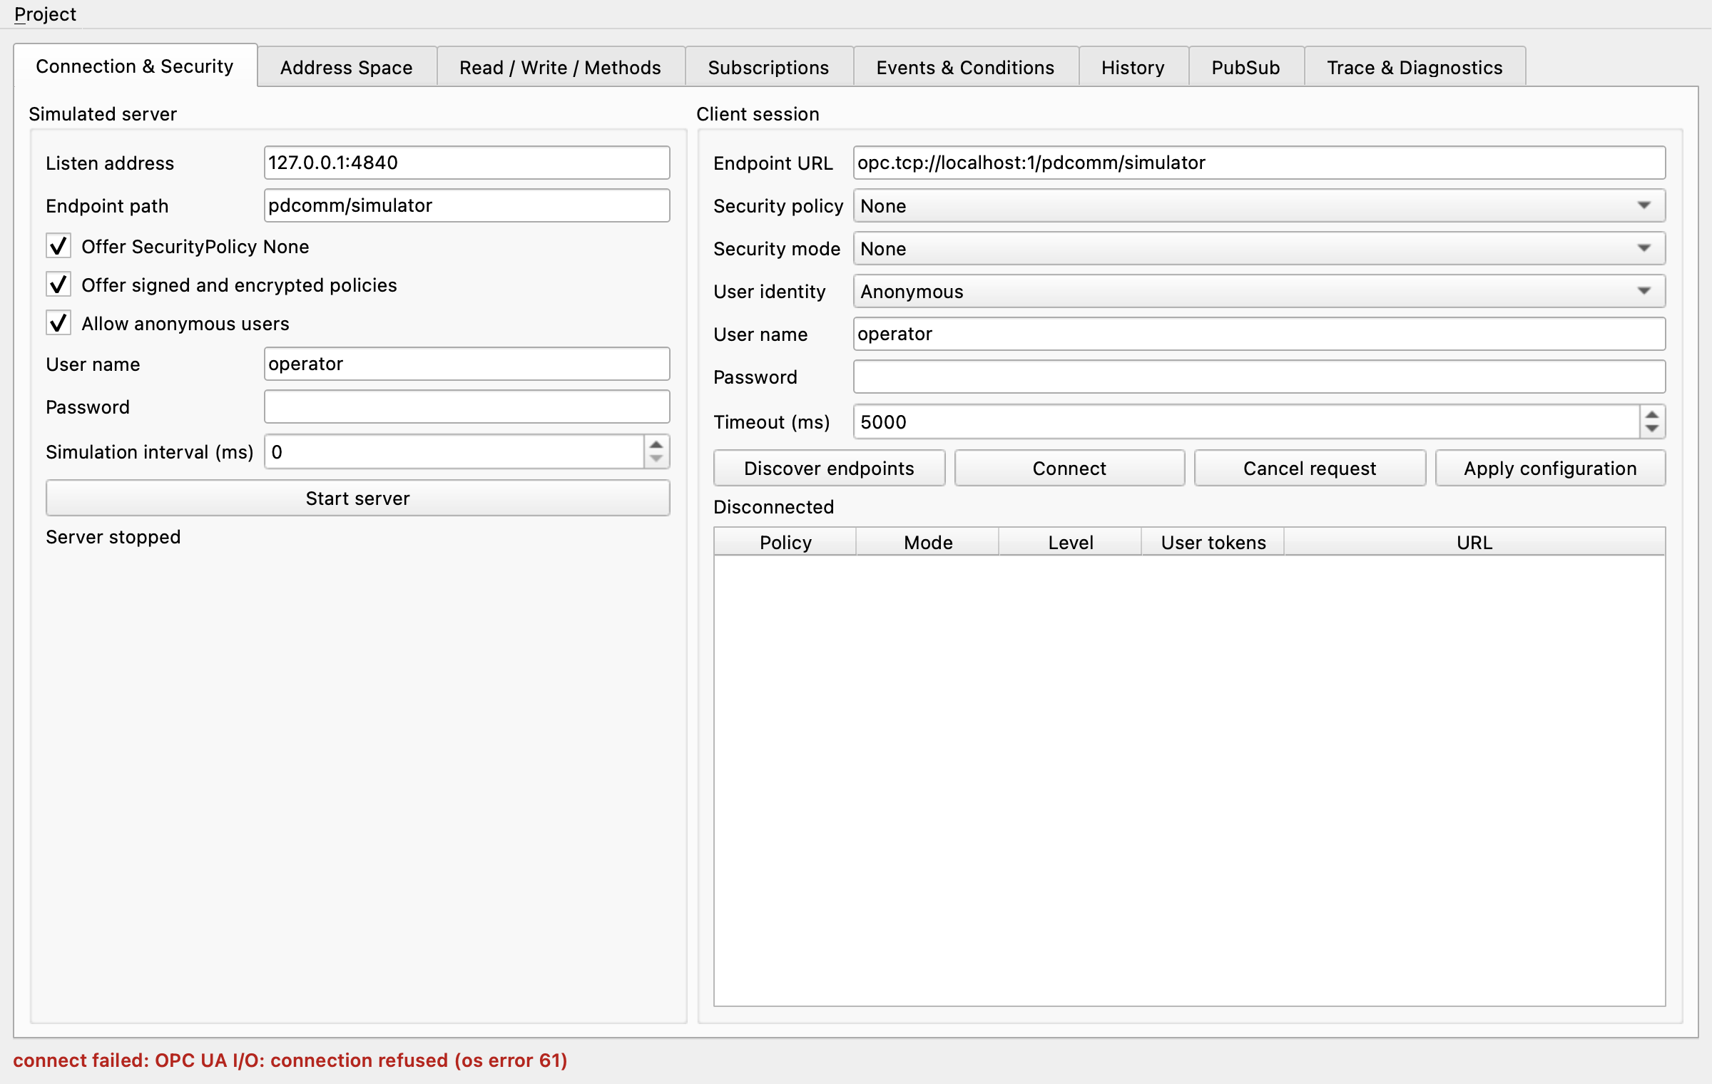Click Cancel request
This screenshot has height=1084, width=1712.
pyautogui.click(x=1310, y=468)
